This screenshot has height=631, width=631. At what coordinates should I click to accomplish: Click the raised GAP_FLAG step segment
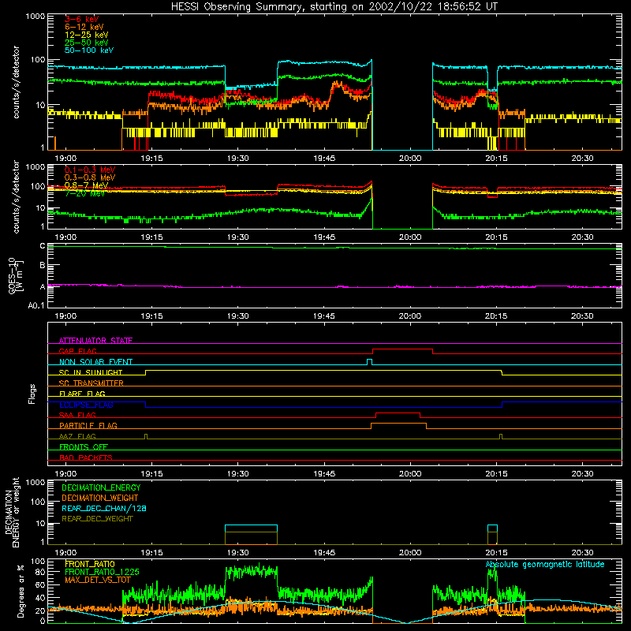[x=402, y=349]
